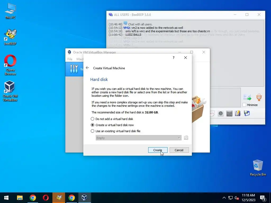The image size is (271, 203).
Task: Select the beeBEEP desktop shortcut
Action: 10,37
